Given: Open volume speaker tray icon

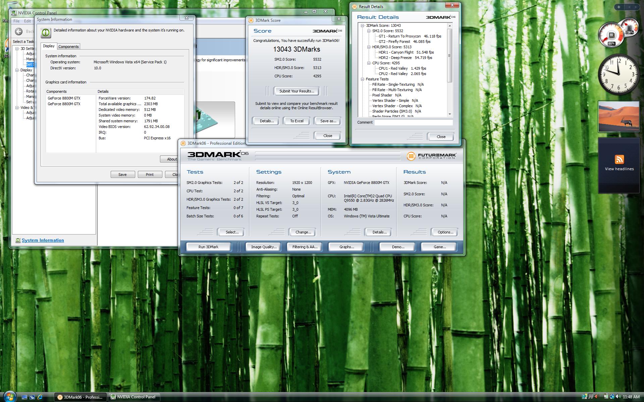Looking at the screenshot, I should tap(618, 397).
